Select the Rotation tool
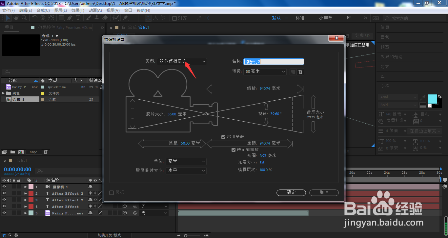448x238 pixels. click(x=35, y=18)
